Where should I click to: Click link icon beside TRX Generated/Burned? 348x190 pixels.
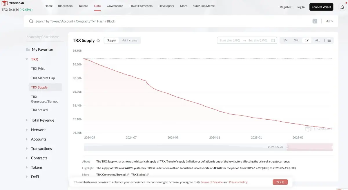point(128,175)
